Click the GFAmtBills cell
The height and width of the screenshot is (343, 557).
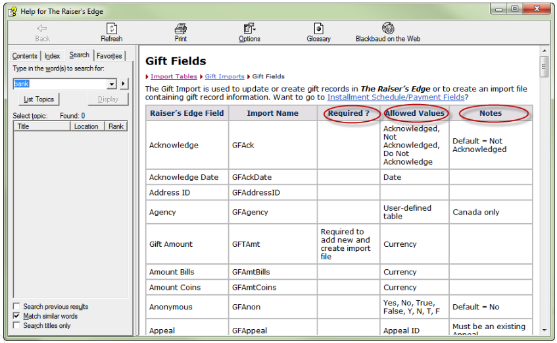point(272,272)
